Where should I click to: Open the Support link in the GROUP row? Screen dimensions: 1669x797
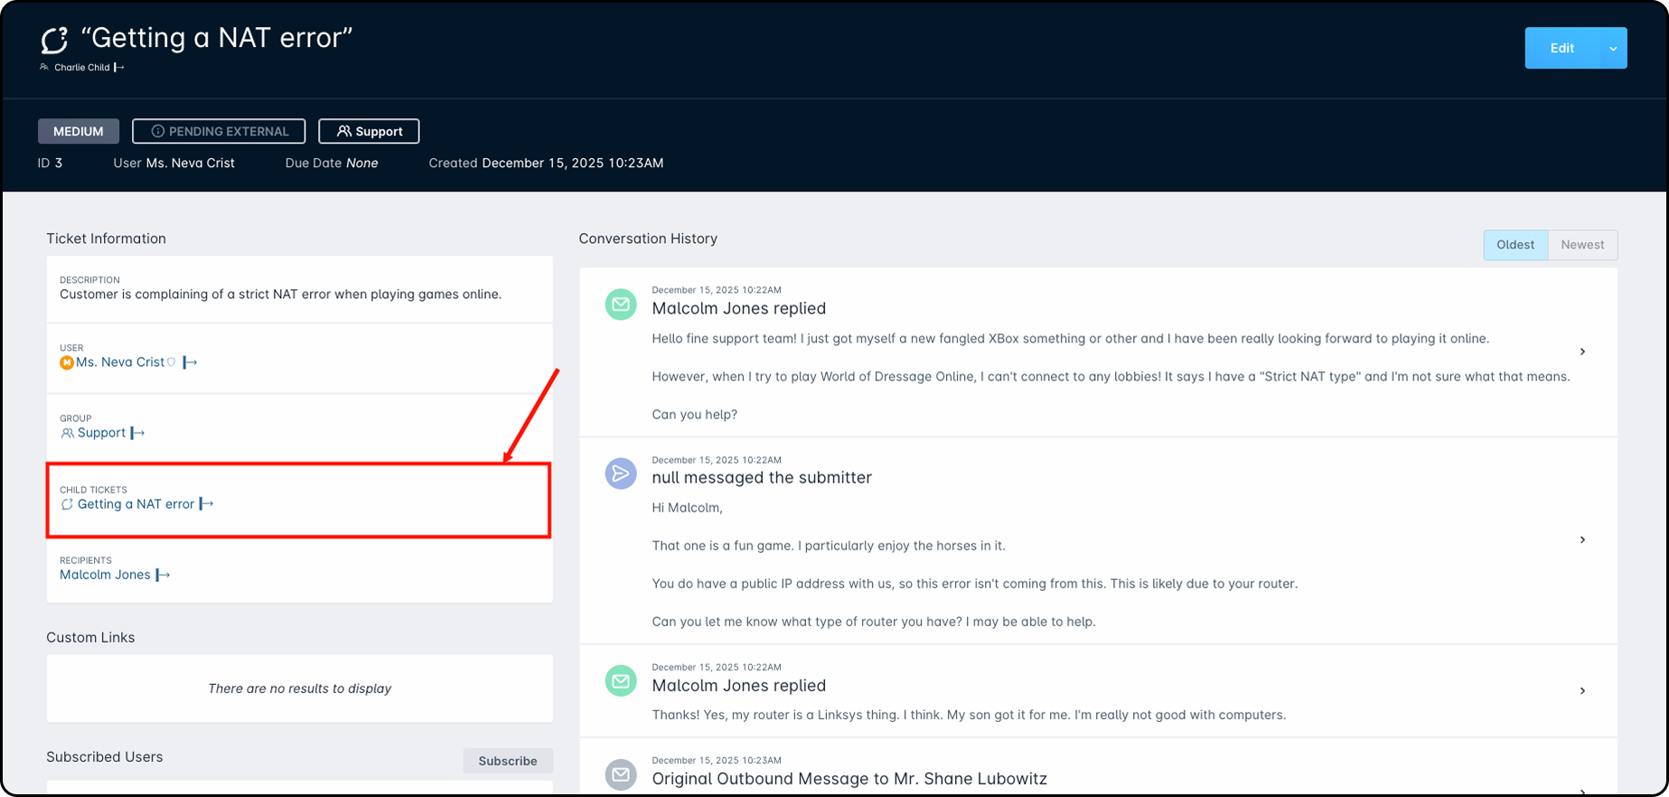click(101, 433)
